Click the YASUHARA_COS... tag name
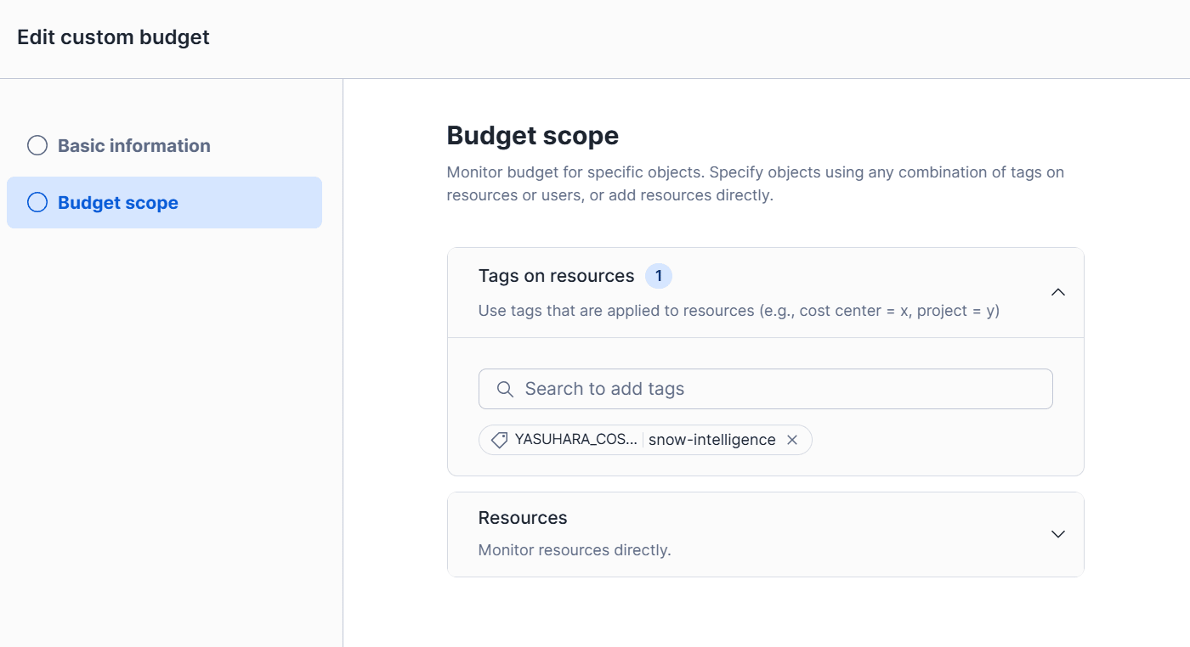Image resolution: width=1190 pixels, height=647 pixels. tap(575, 440)
